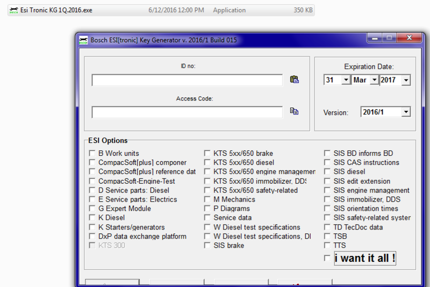Toggle SIS brake checkbox
This screenshot has width=430, height=287.
[207, 245]
